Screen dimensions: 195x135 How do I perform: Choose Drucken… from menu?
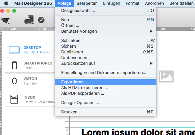click(105, 112)
